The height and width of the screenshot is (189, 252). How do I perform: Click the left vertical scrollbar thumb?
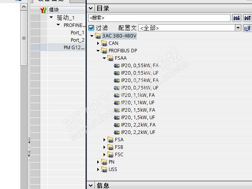click(x=24, y=38)
